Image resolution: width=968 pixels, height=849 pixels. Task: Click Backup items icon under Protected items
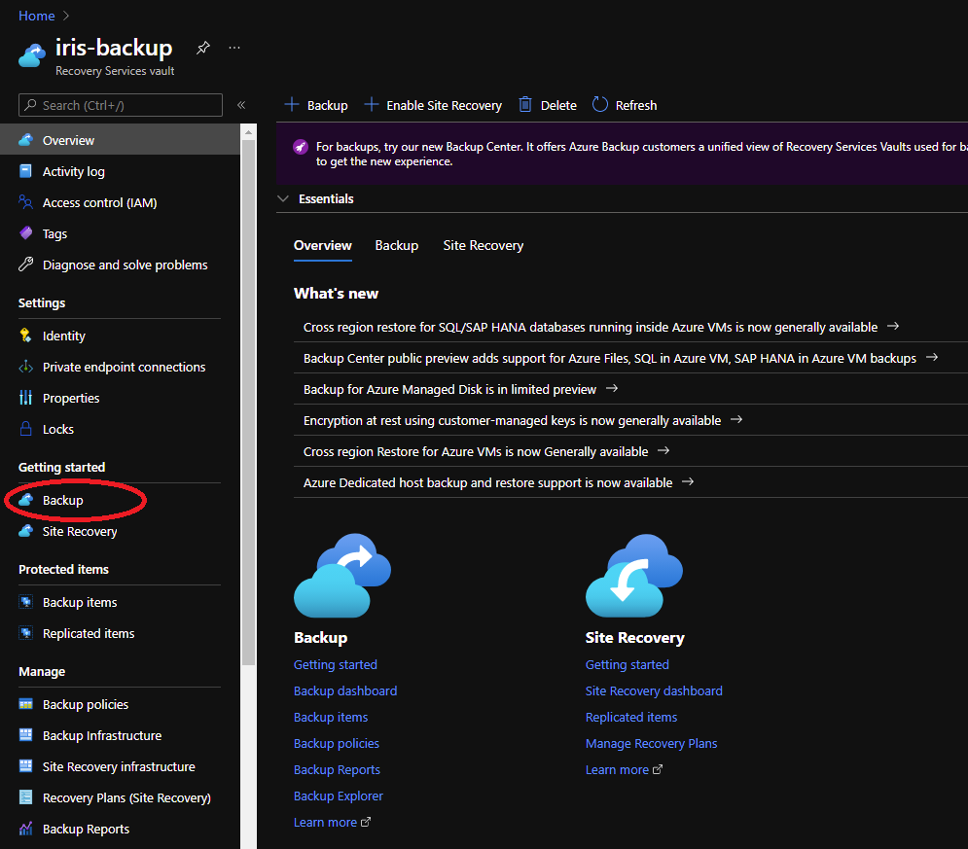(x=26, y=602)
